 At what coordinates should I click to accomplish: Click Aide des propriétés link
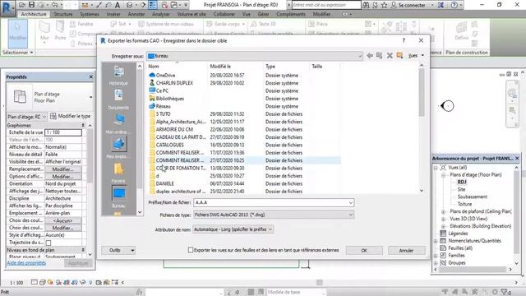26,263
